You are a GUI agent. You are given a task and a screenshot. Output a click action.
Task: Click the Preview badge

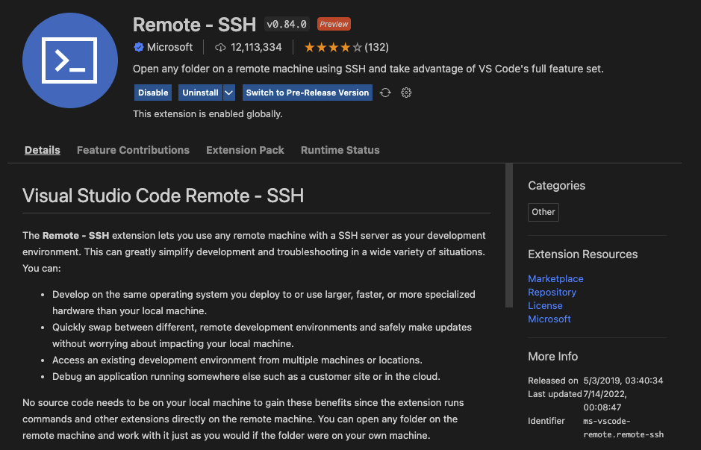[x=334, y=24]
